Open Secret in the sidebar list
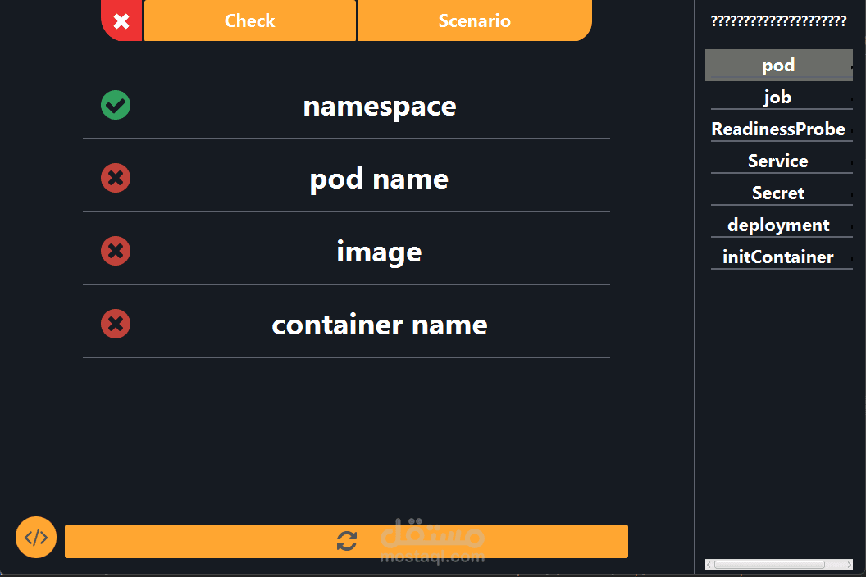 click(779, 193)
